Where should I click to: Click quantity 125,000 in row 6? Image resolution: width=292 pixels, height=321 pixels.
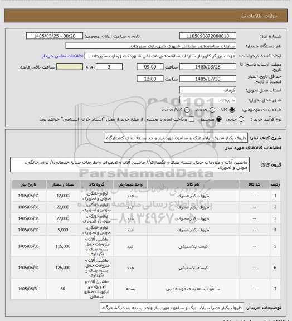[63, 267]
